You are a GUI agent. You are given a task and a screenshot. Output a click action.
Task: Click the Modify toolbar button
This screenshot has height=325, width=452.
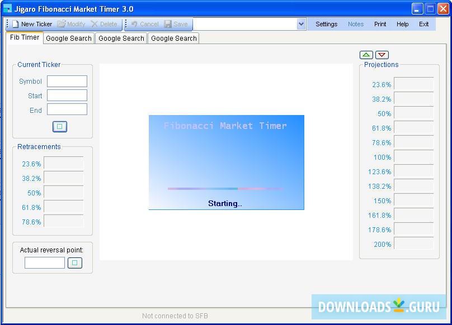click(x=71, y=24)
